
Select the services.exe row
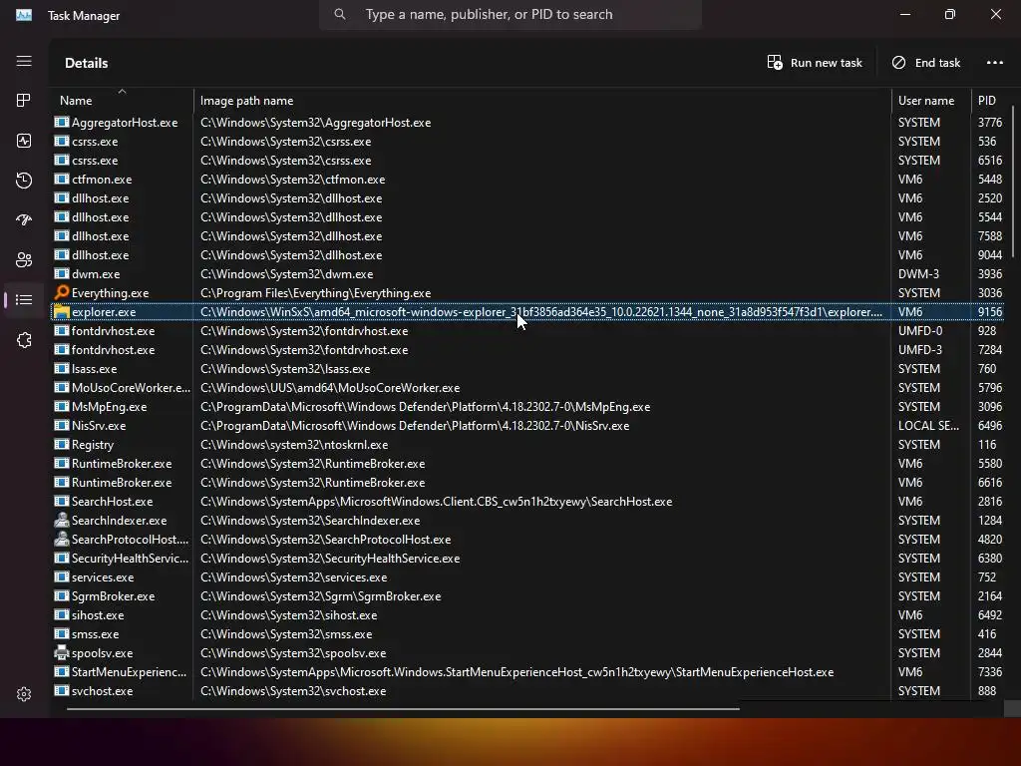[528, 577]
